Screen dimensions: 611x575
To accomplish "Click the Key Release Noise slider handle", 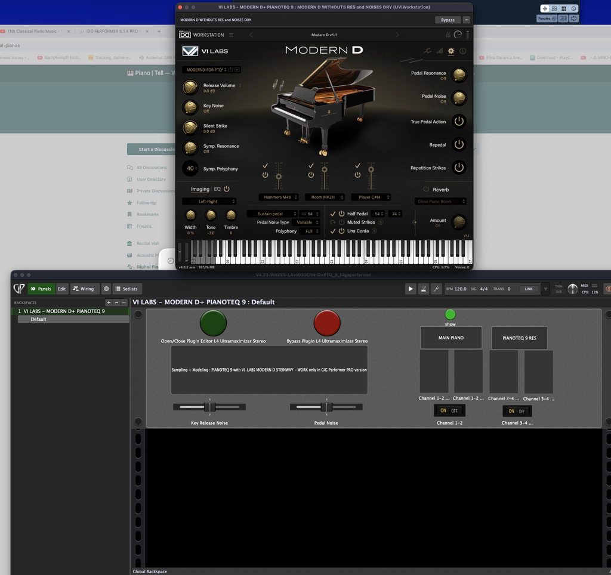I will click(209, 407).
